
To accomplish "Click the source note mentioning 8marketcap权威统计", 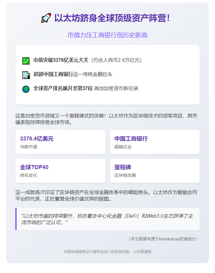I will (x=163, y=239).
